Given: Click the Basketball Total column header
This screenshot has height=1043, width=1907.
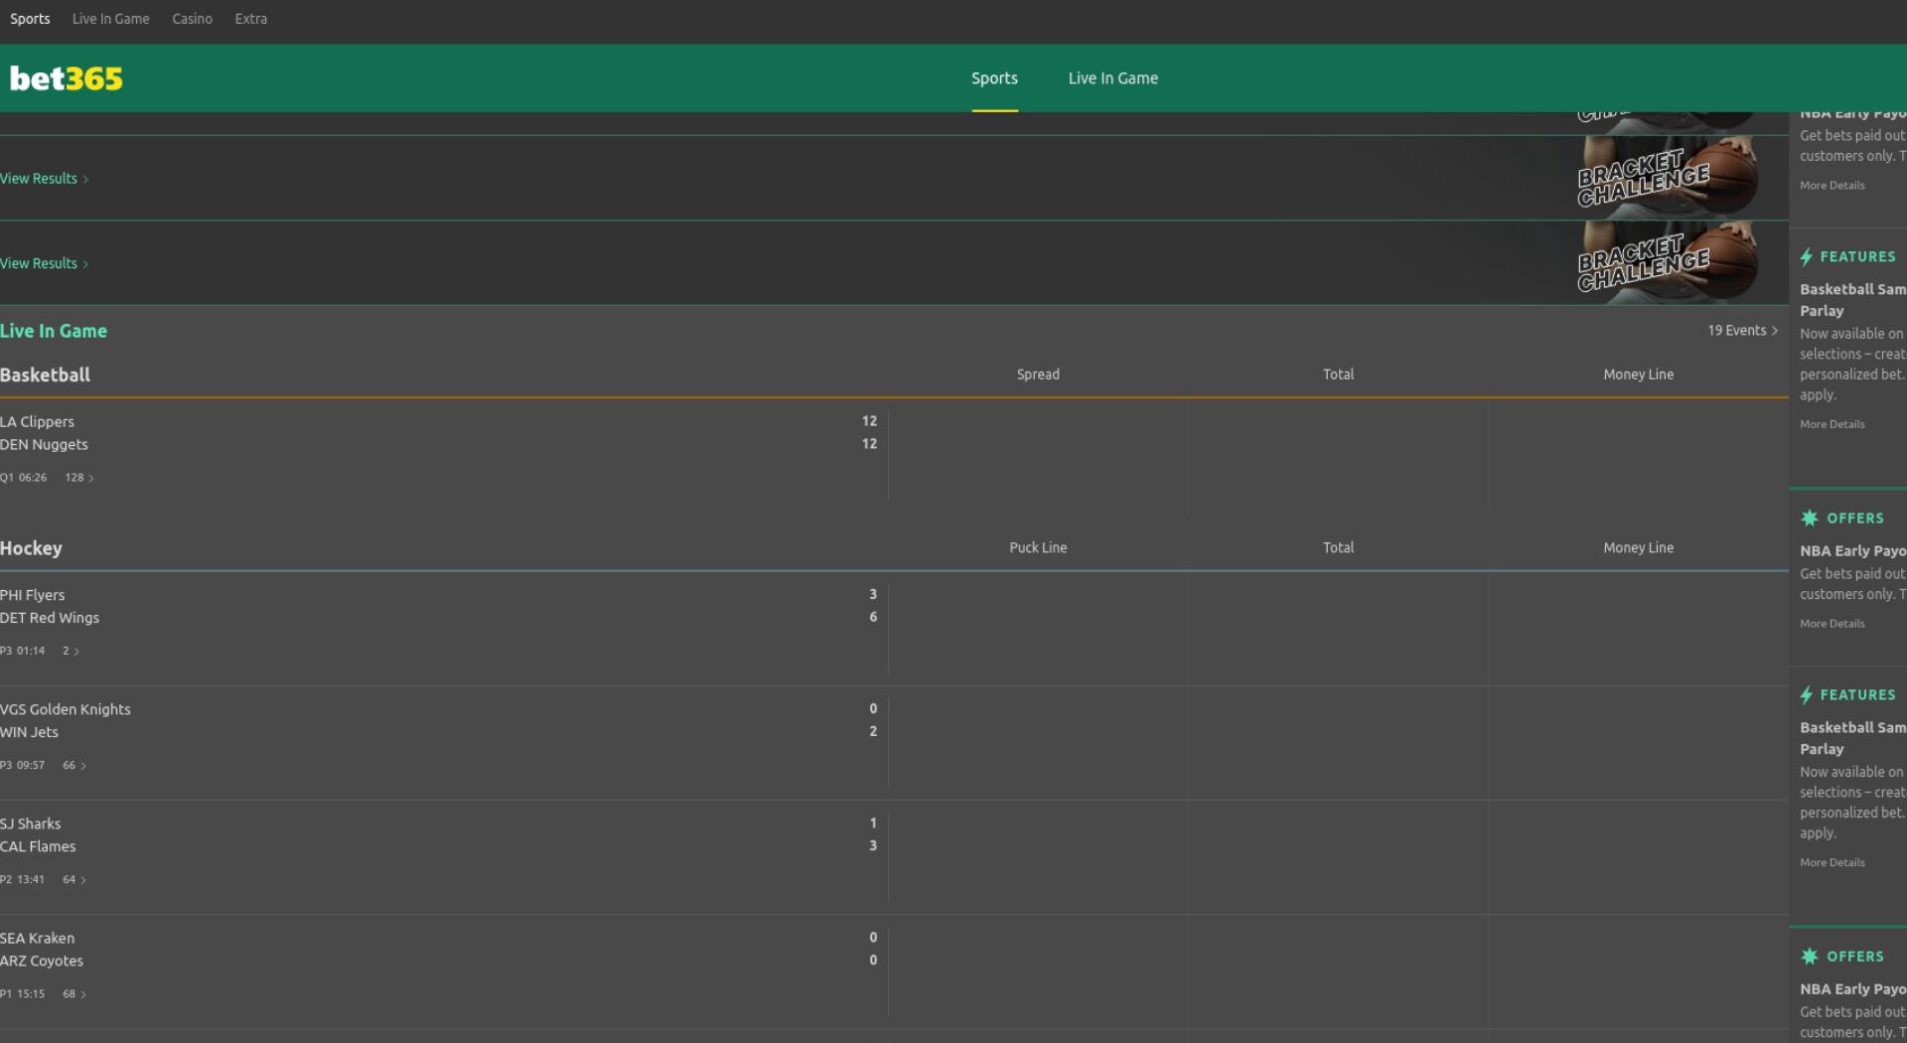Looking at the screenshot, I should click(1338, 374).
